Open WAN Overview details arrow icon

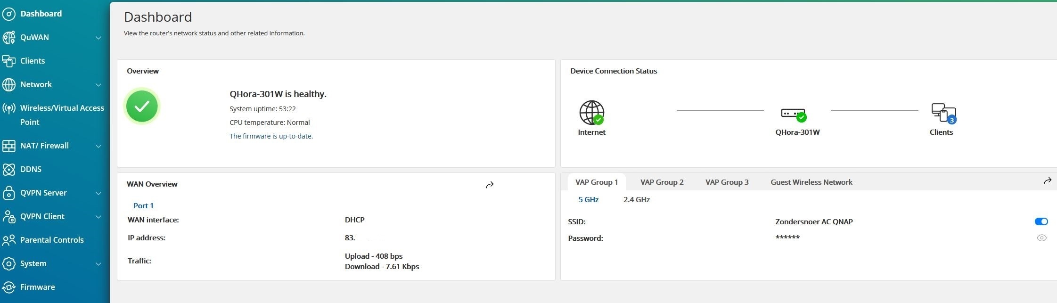point(490,185)
